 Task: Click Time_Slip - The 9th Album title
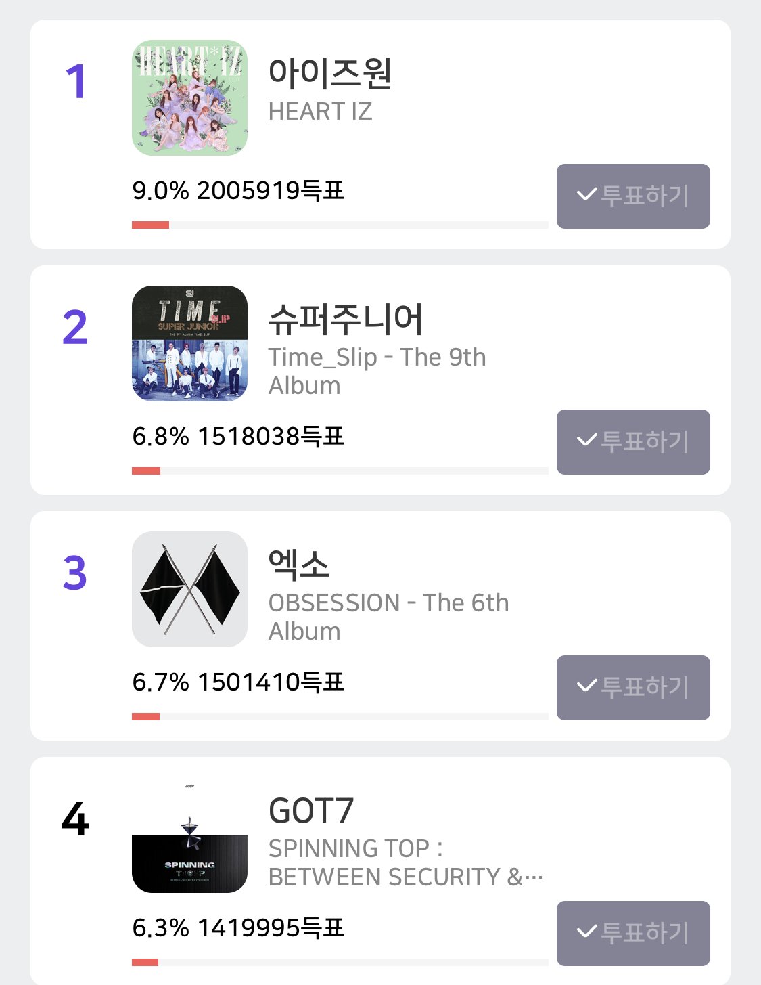click(377, 371)
